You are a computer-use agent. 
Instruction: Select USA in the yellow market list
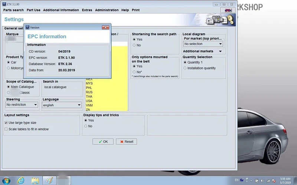point(89,101)
